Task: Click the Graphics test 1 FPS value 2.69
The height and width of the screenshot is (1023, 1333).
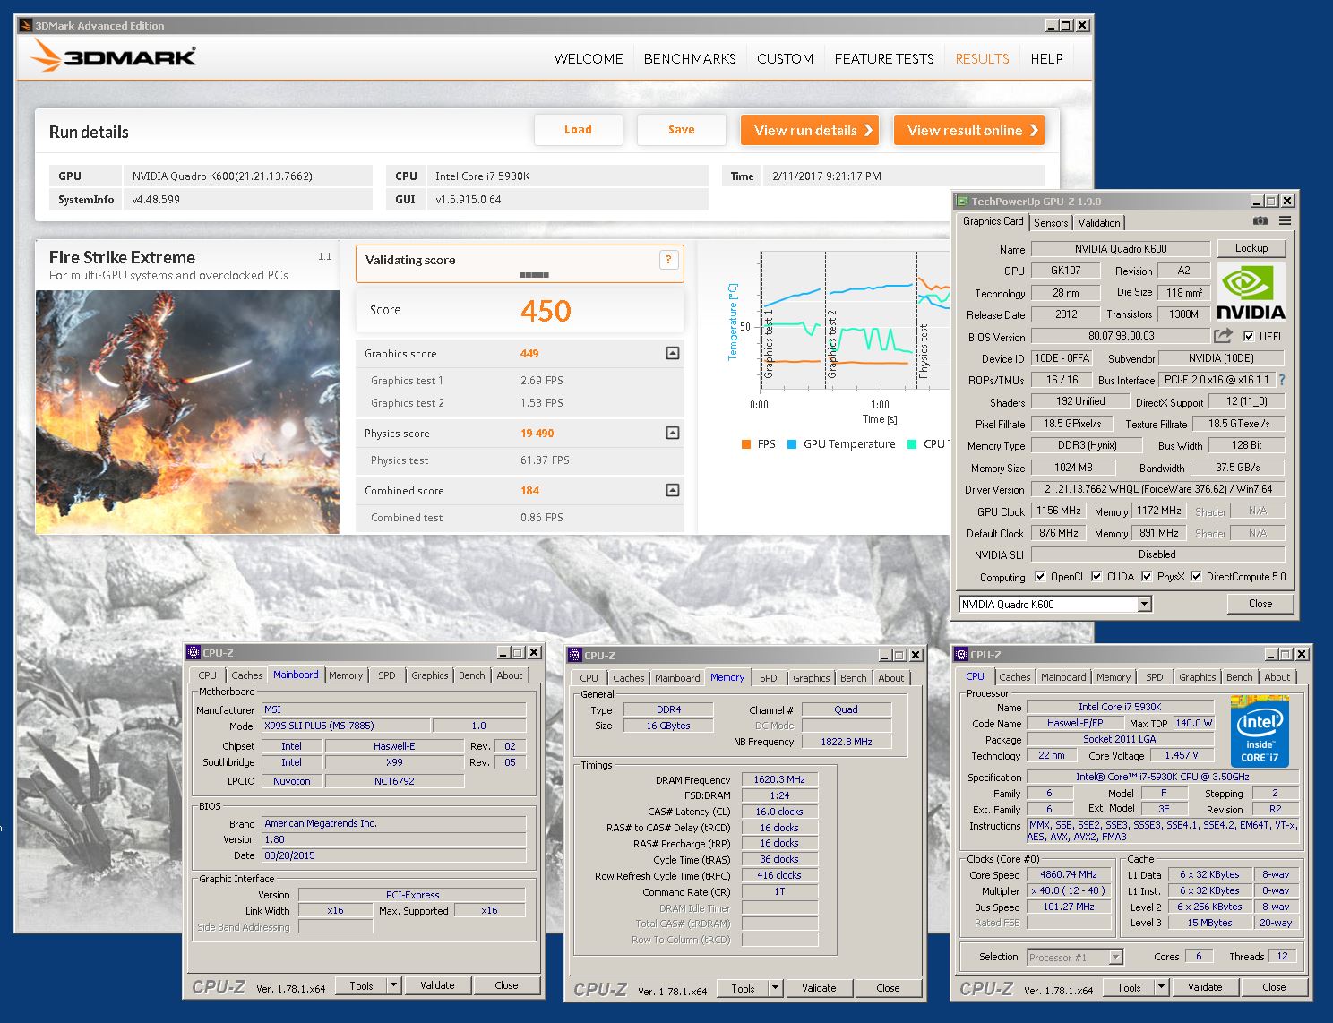Action: point(542,381)
